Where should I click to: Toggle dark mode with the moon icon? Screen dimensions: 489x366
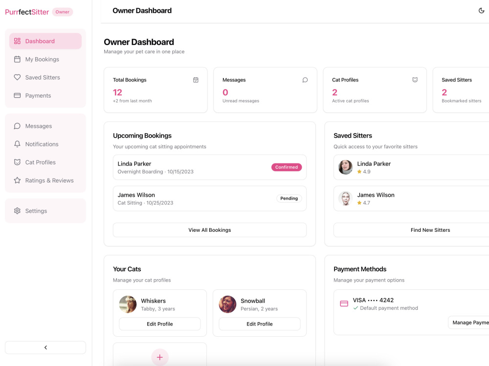(x=481, y=11)
